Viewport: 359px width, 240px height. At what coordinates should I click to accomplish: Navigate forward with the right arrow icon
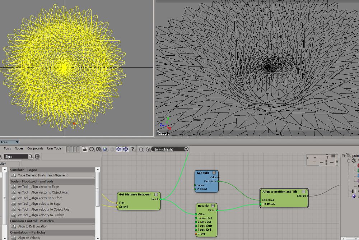pos(125,149)
